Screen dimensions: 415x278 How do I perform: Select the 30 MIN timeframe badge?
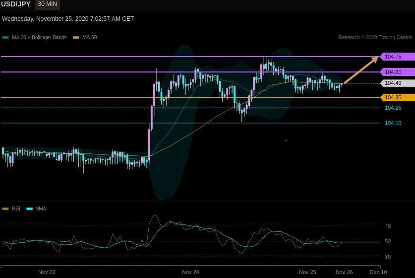48,4
